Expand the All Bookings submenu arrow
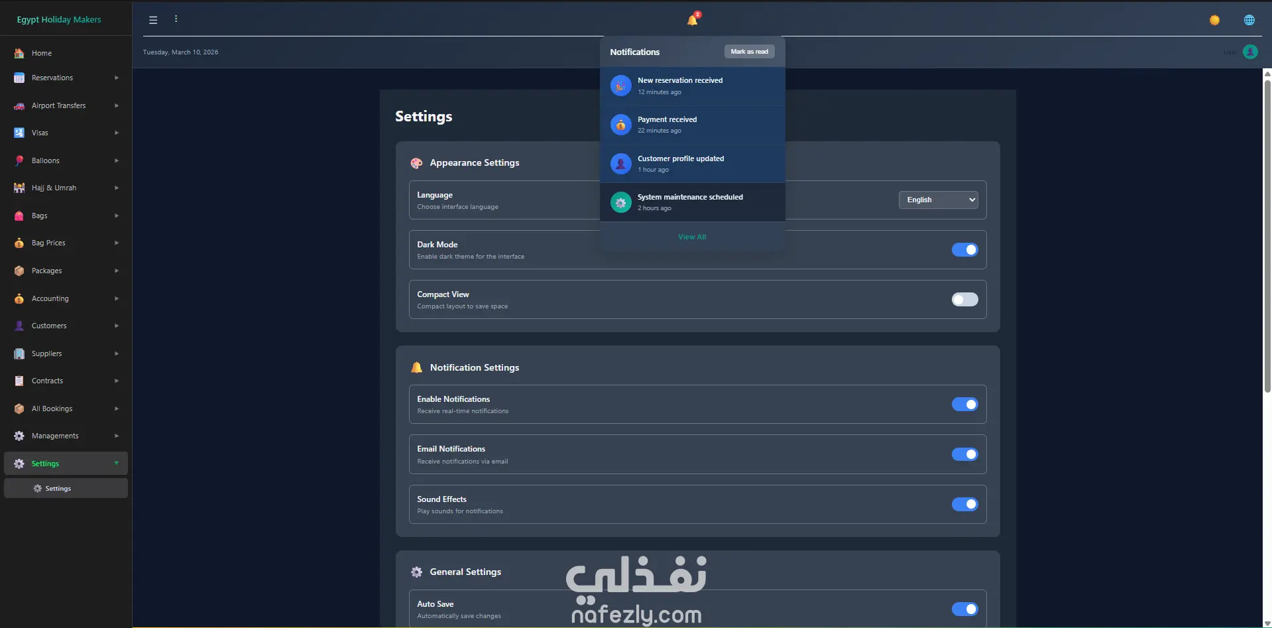The width and height of the screenshot is (1272, 628). click(117, 408)
